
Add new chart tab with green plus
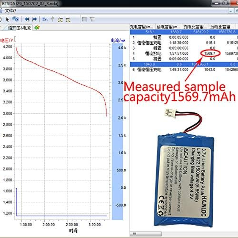37,27
